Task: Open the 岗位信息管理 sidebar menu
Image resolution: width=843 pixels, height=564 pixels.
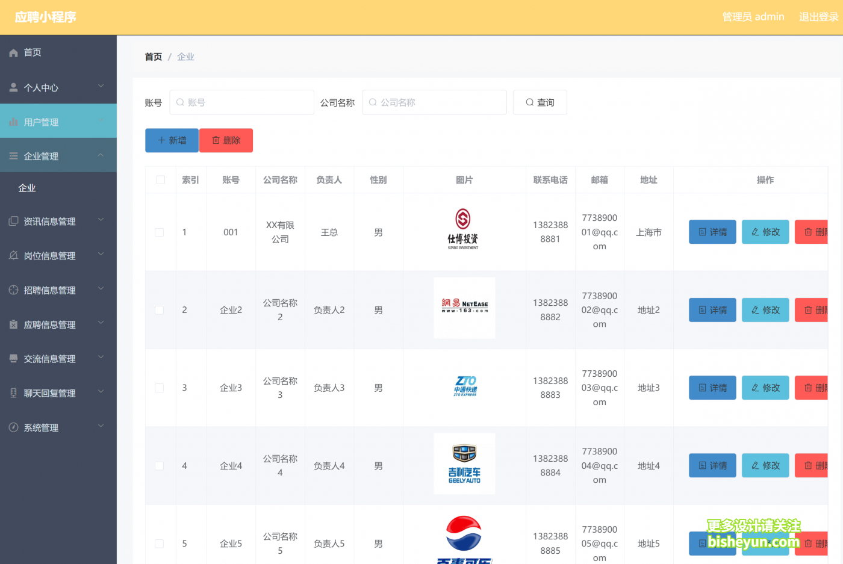Action: tap(58, 255)
